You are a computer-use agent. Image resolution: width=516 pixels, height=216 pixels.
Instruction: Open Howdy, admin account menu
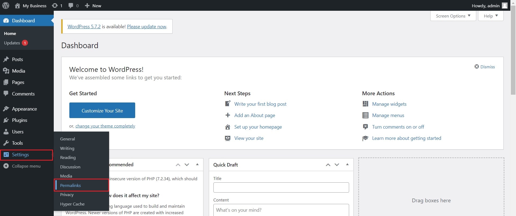coord(489,5)
